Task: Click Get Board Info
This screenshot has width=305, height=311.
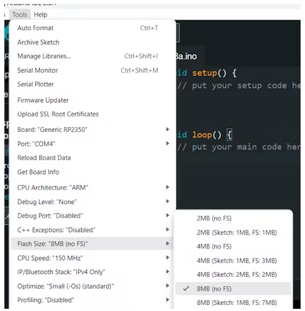Action: click(92, 172)
